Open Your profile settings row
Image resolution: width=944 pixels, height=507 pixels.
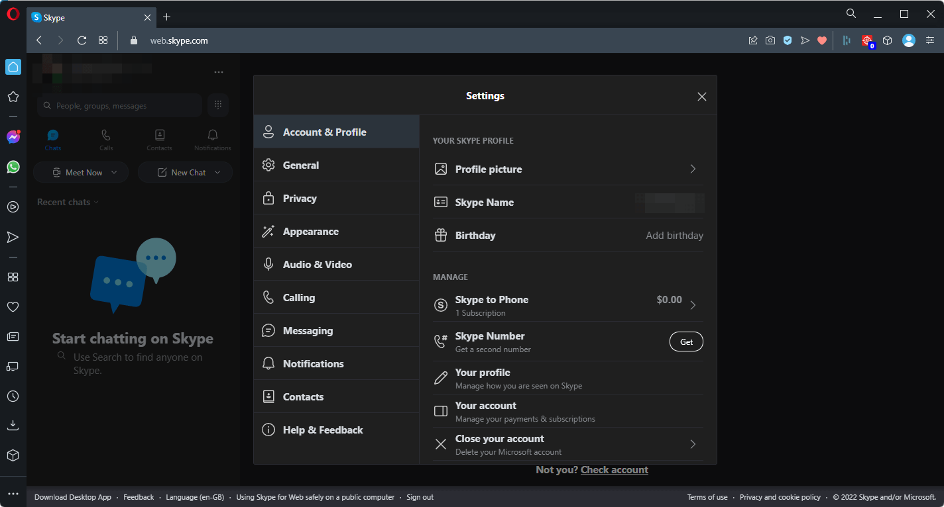tap(568, 378)
